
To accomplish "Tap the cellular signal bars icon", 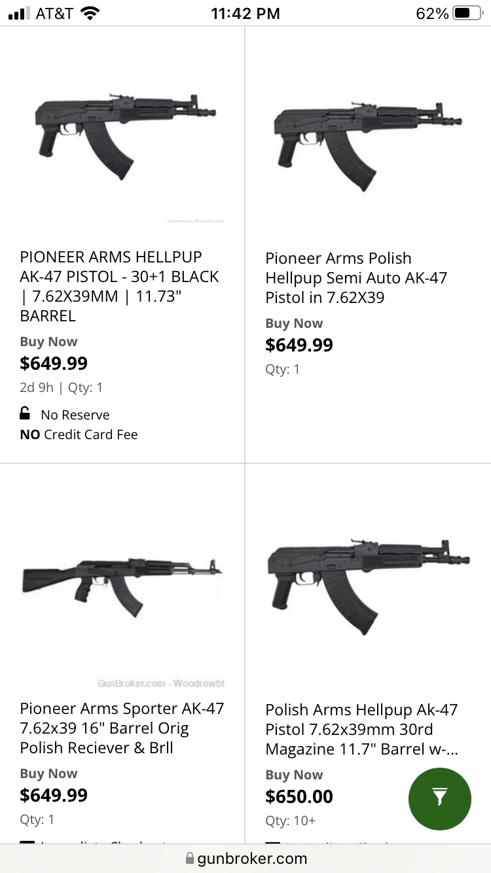I will point(20,13).
